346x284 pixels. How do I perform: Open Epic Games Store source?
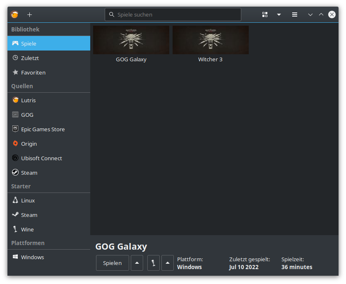tap(49, 129)
